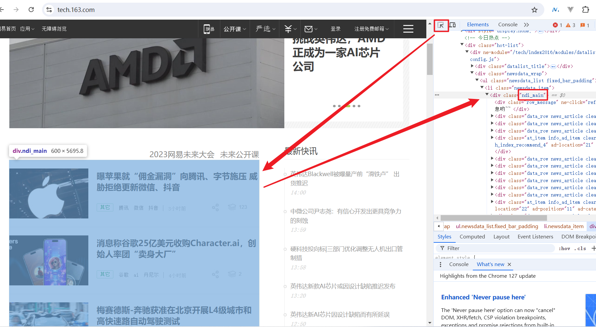Click the horizontal scrollbar in Elements panel
The height and width of the screenshot is (327, 596).
(494, 218)
